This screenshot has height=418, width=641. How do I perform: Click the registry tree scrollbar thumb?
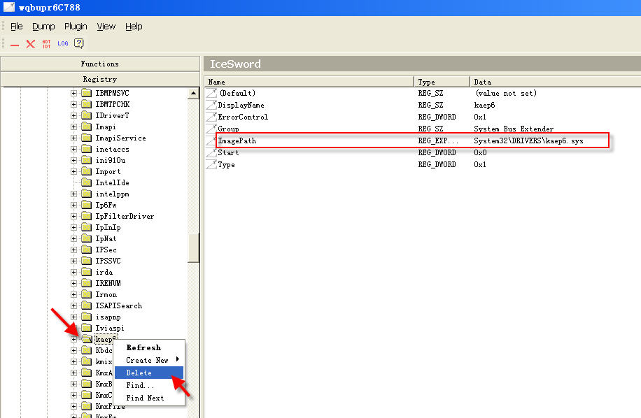pyautogui.click(x=193, y=247)
